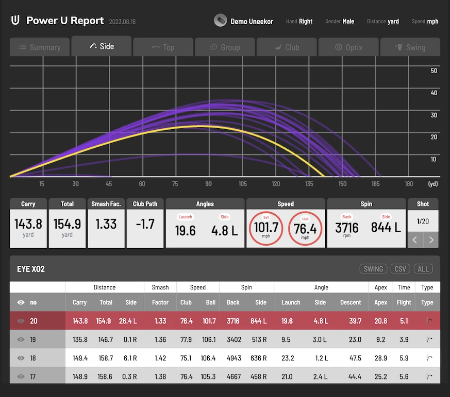The width and height of the screenshot is (450, 397).
Task: Click the red Ball speed gauge circle
Action: point(266,229)
